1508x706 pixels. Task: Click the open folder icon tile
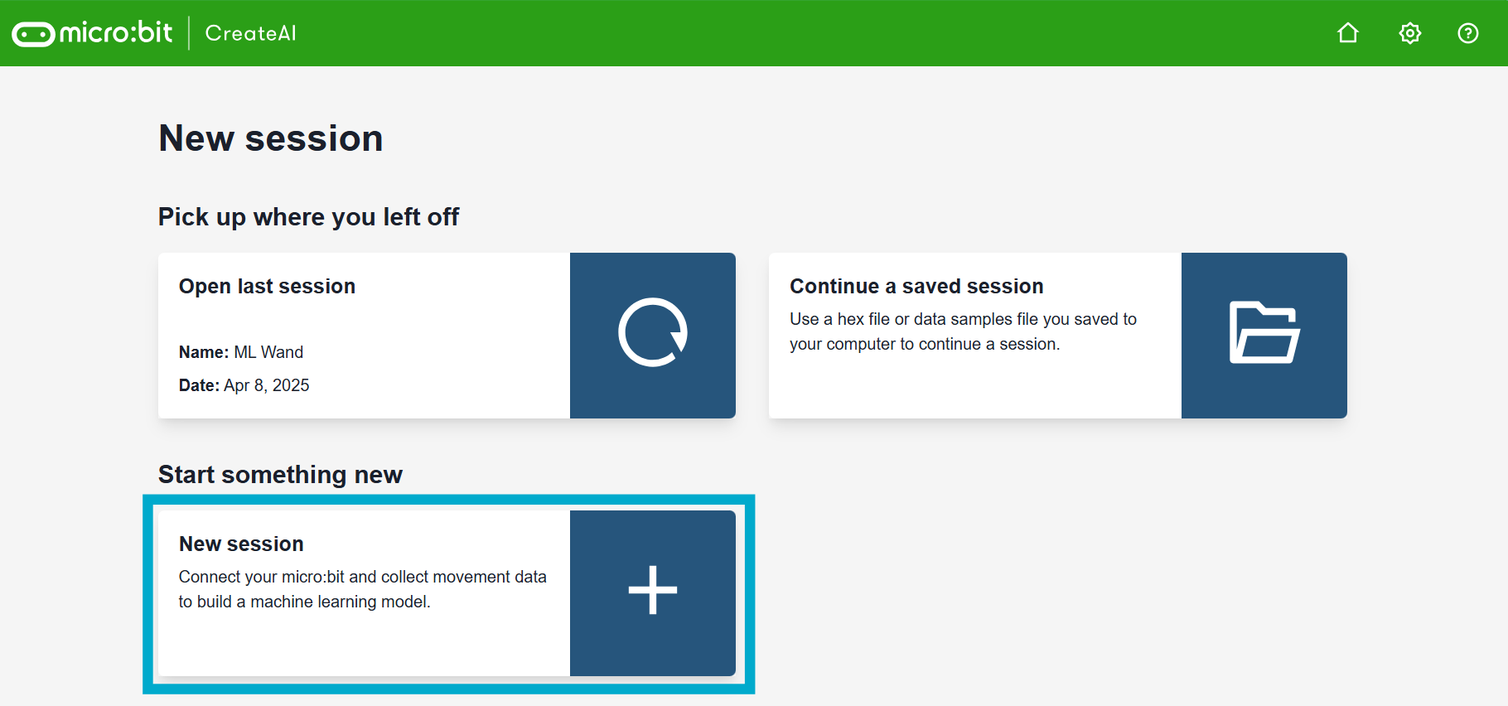point(1264,333)
